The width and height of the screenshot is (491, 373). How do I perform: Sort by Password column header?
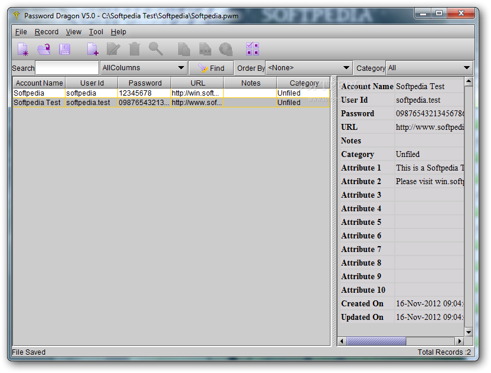(145, 83)
